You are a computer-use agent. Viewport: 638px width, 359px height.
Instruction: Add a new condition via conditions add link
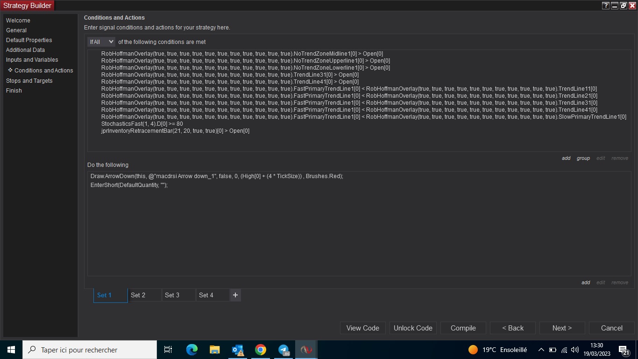[566, 158]
